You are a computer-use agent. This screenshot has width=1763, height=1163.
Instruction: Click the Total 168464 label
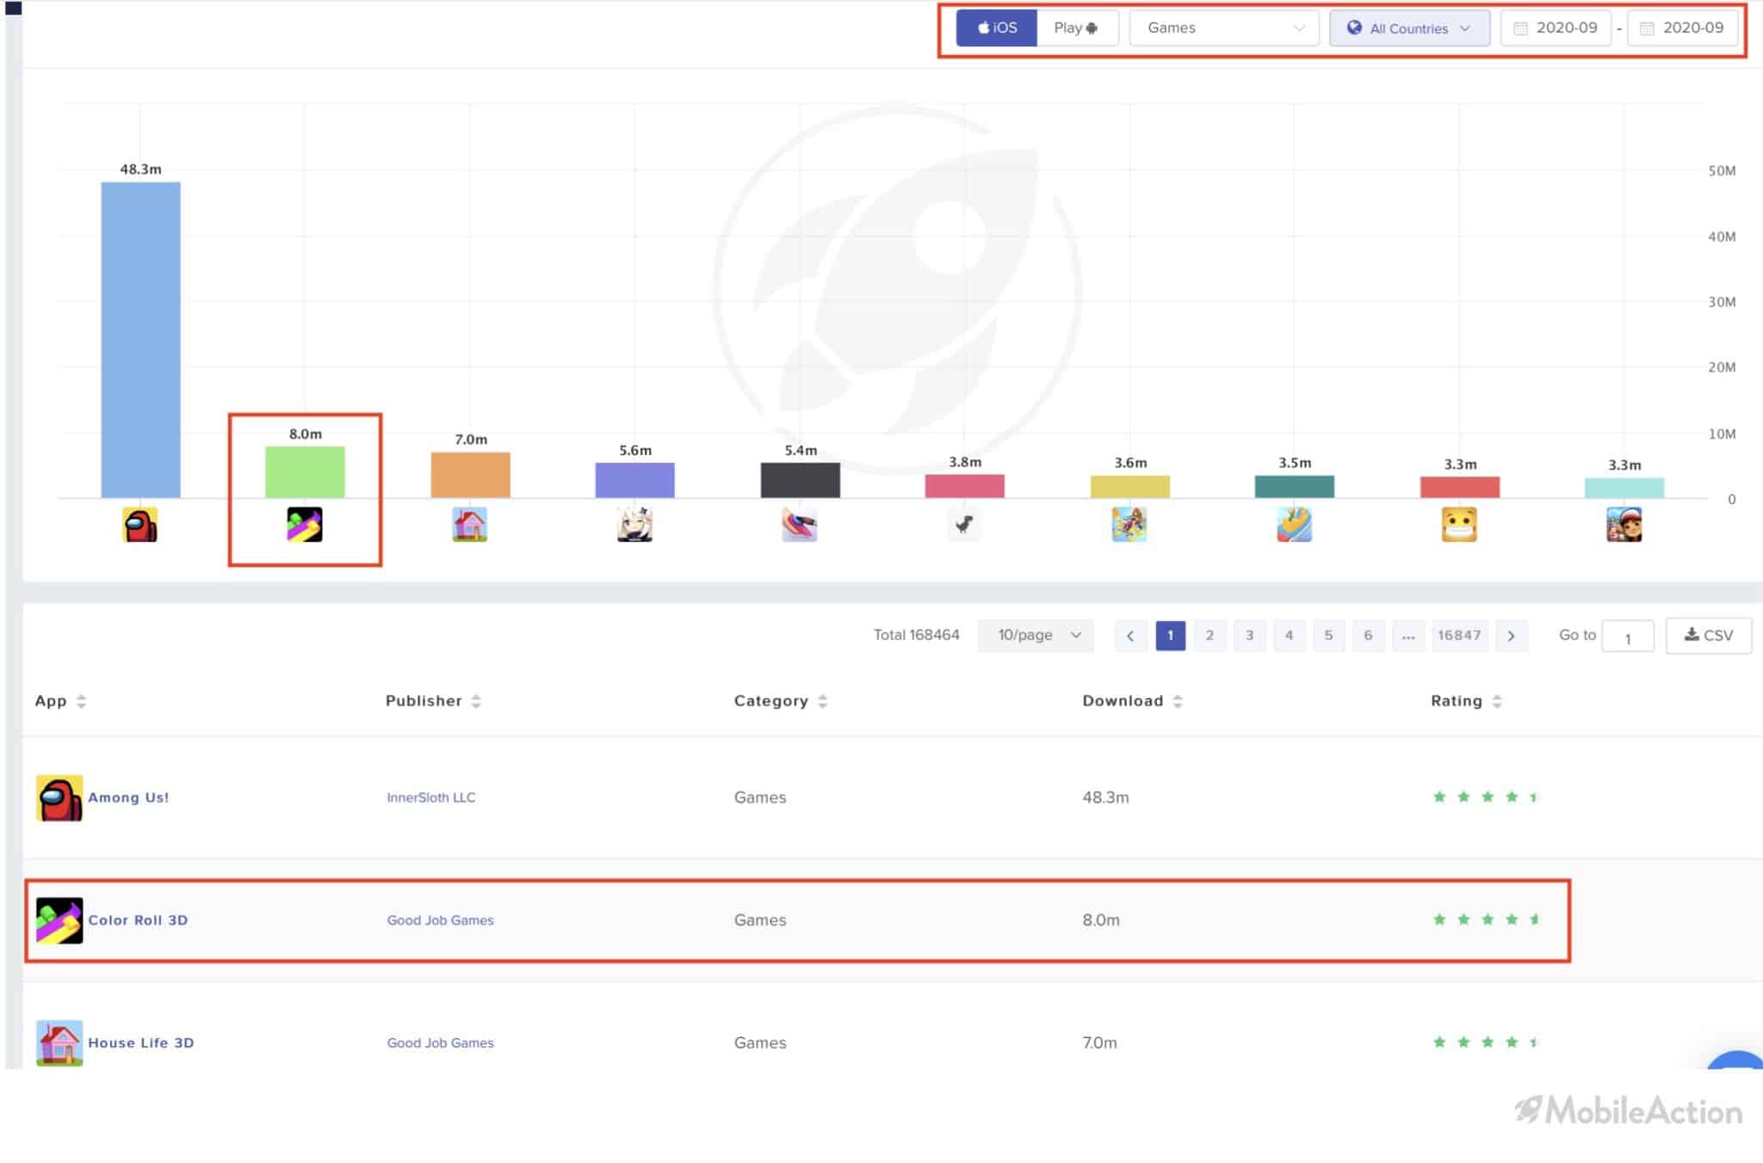coord(916,635)
